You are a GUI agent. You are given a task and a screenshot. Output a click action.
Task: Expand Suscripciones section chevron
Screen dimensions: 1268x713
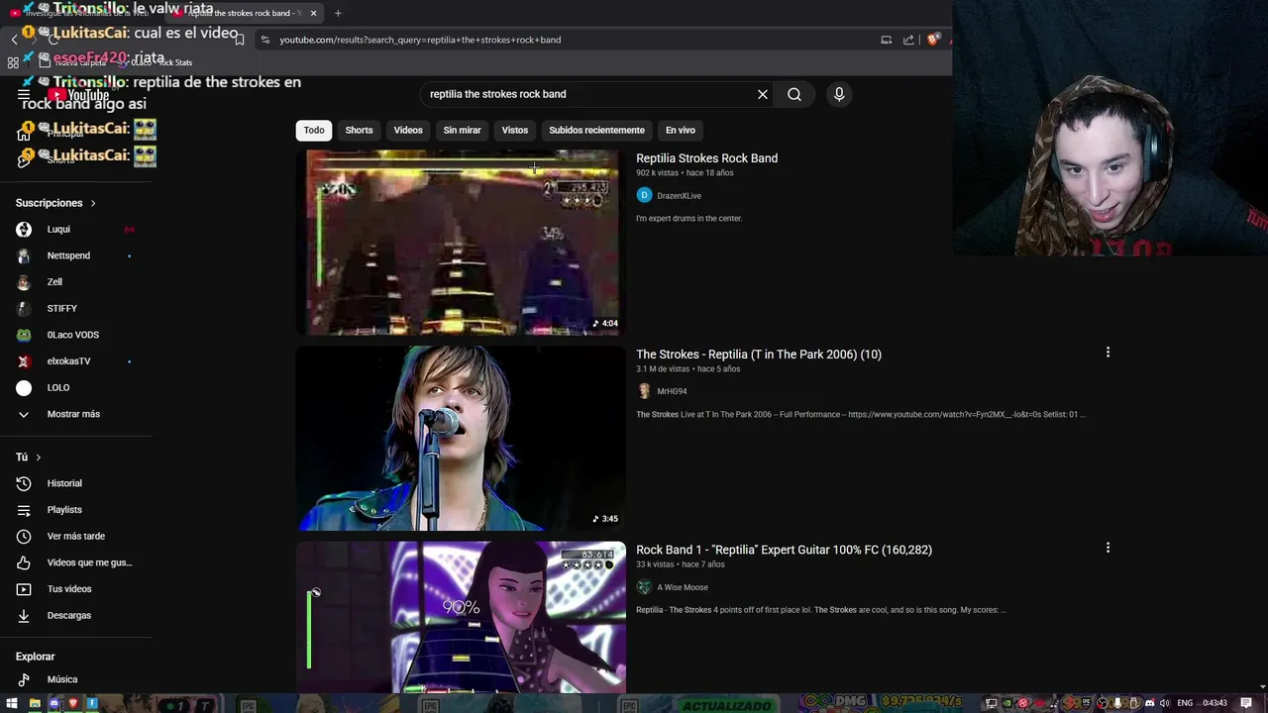coord(93,203)
